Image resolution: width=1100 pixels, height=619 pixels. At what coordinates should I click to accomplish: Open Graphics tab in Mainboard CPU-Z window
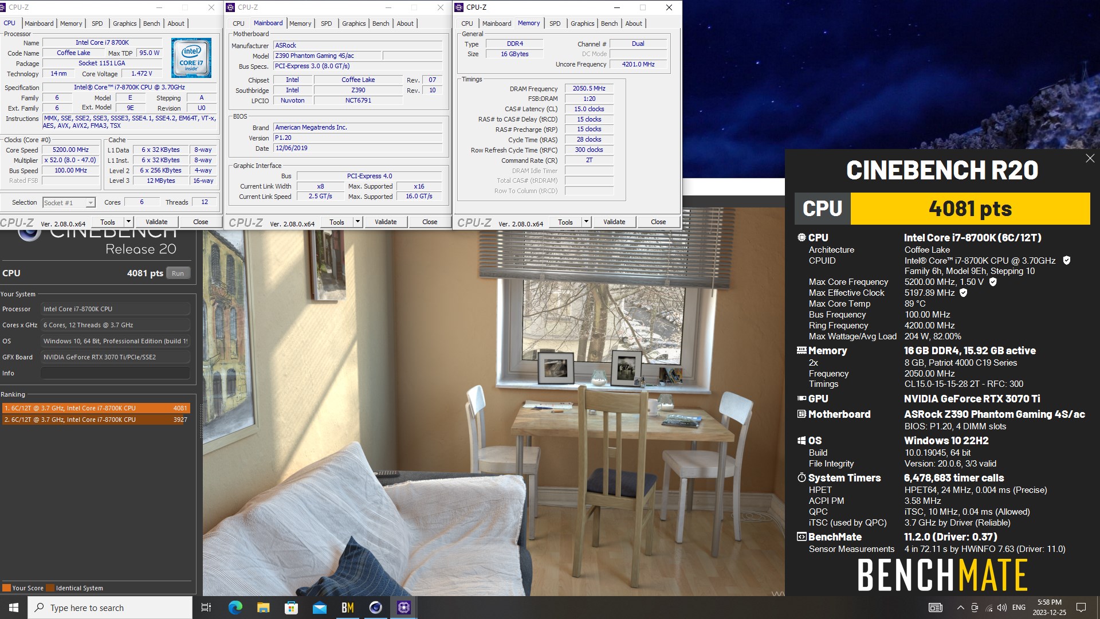(x=353, y=23)
